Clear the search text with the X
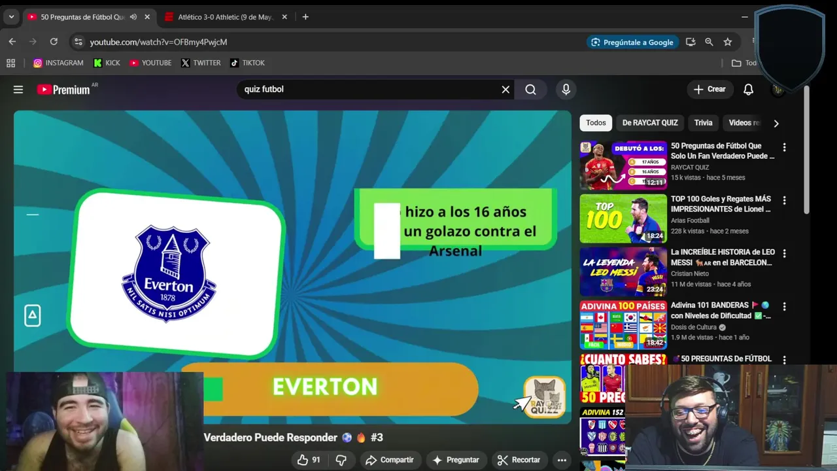837x471 pixels. tap(505, 90)
